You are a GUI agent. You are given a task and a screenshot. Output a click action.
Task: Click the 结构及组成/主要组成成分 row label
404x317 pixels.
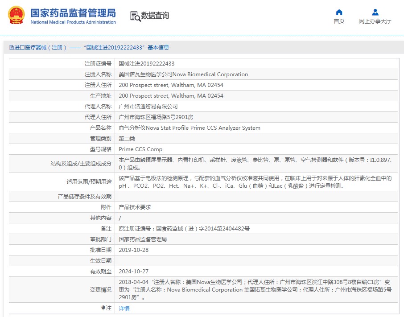(81, 164)
